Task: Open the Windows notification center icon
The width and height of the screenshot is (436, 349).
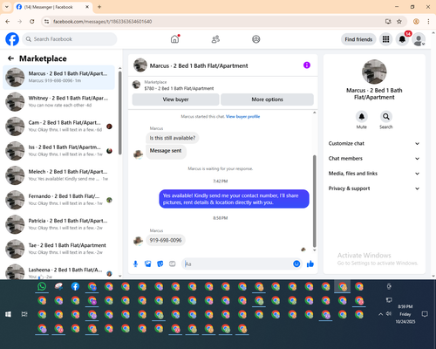Action: pyautogui.click(x=425, y=314)
